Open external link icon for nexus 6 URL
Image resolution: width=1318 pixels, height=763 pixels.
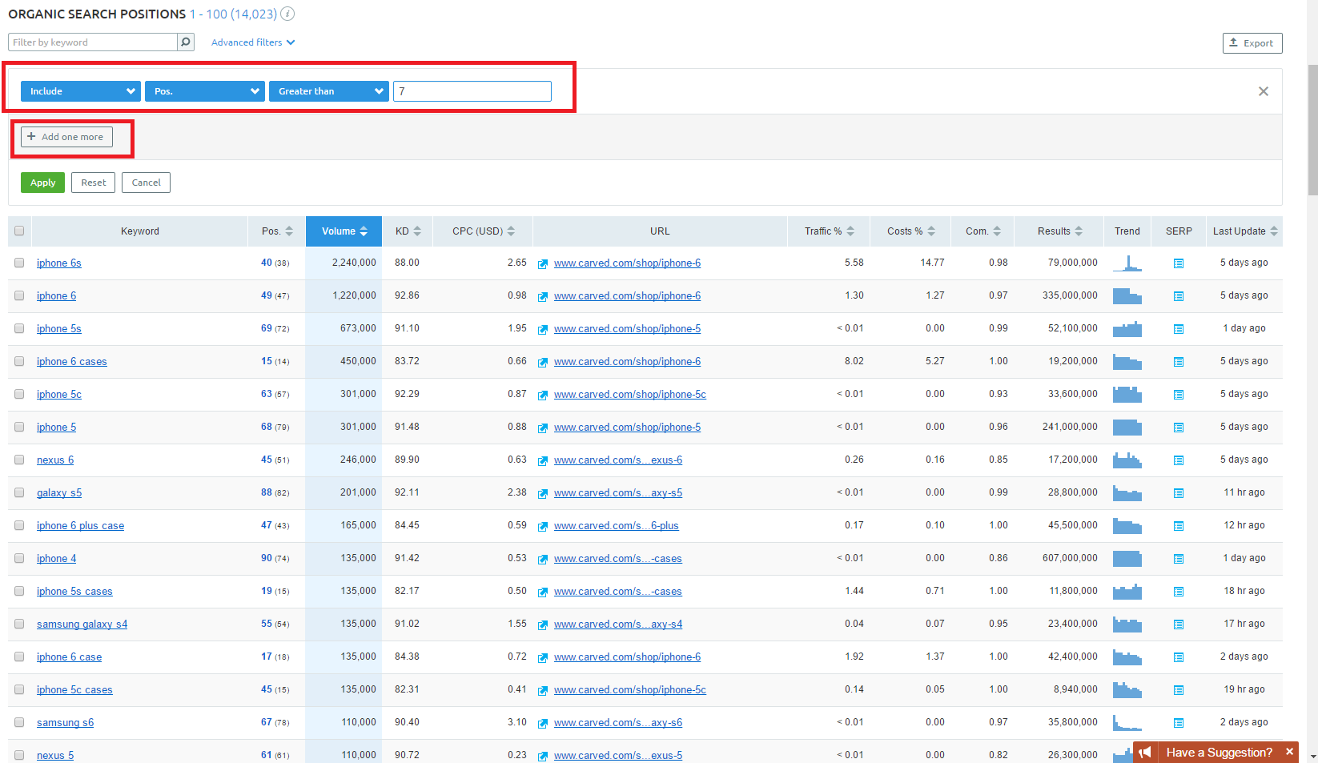pyautogui.click(x=543, y=460)
